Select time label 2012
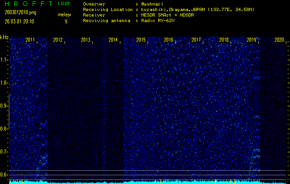Image resolution: width=290 pixels, height=184 pixels. [58, 40]
